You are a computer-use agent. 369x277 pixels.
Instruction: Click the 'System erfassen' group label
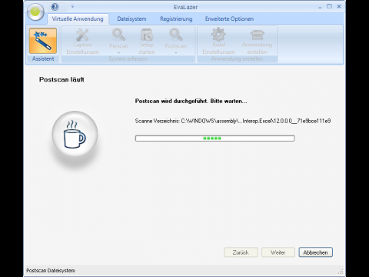point(128,58)
